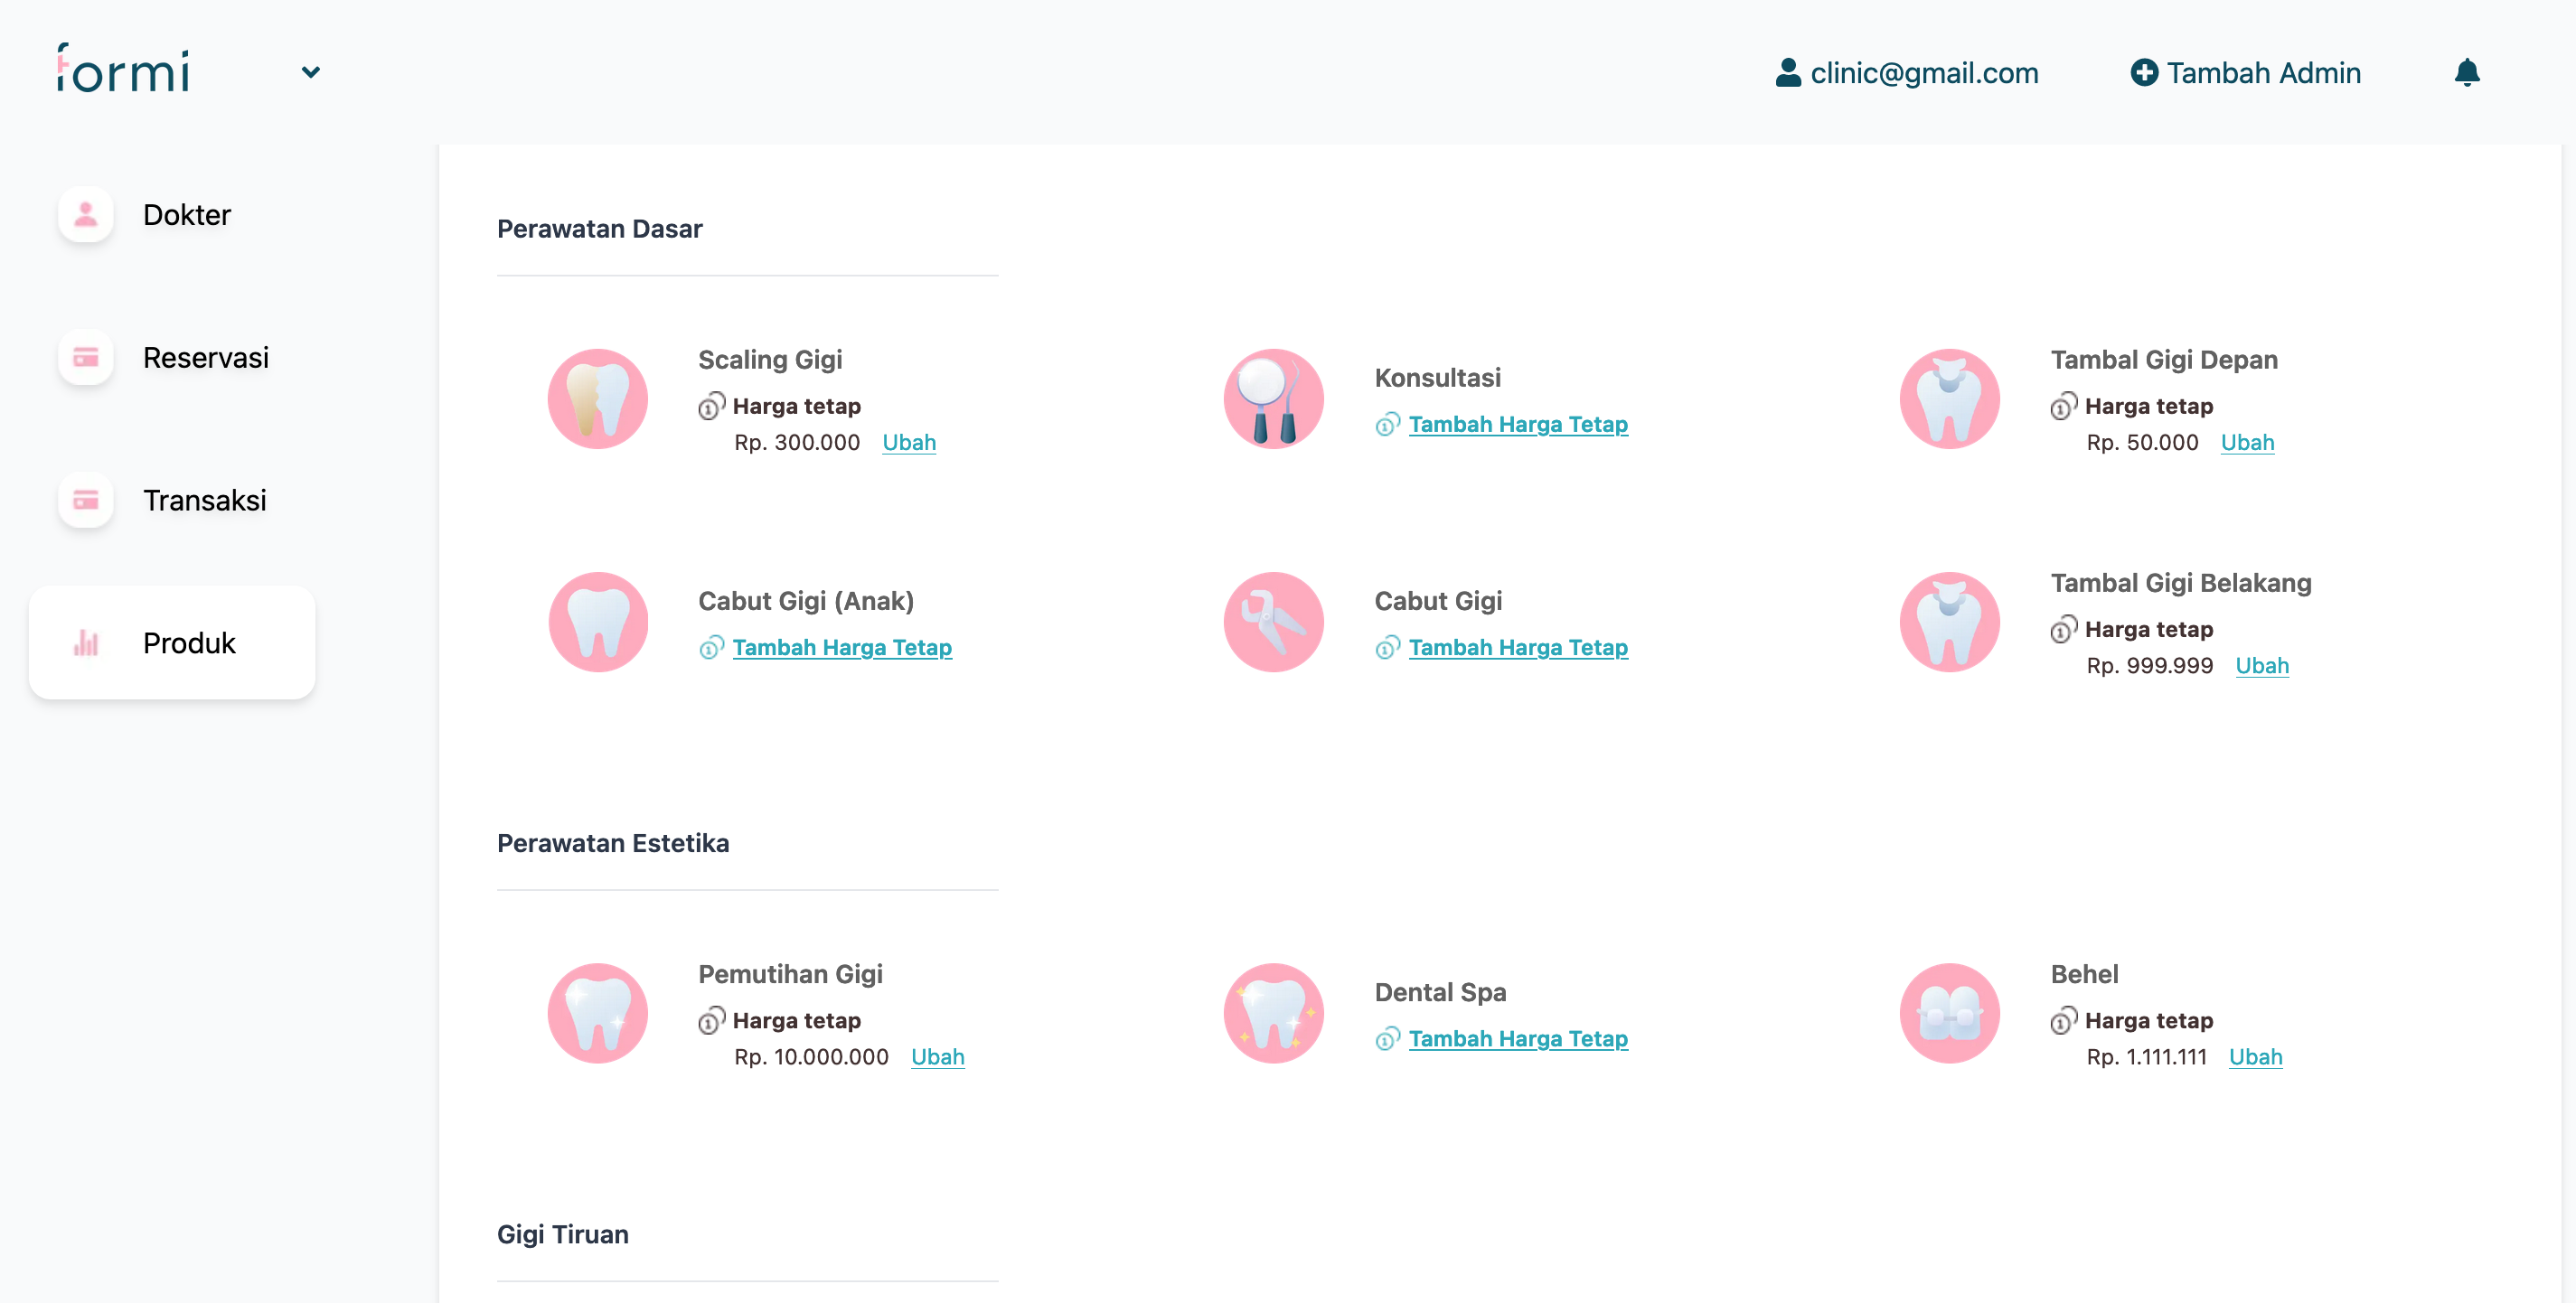Click the clinic@gmail.com account label
The height and width of the screenshot is (1303, 2576).
(1923, 72)
